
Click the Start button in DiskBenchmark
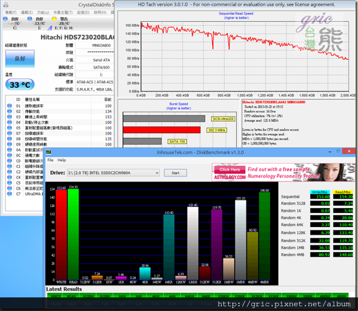coord(175,173)
